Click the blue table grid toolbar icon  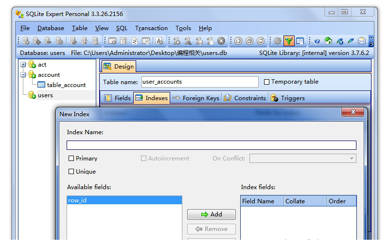[300, 41]
